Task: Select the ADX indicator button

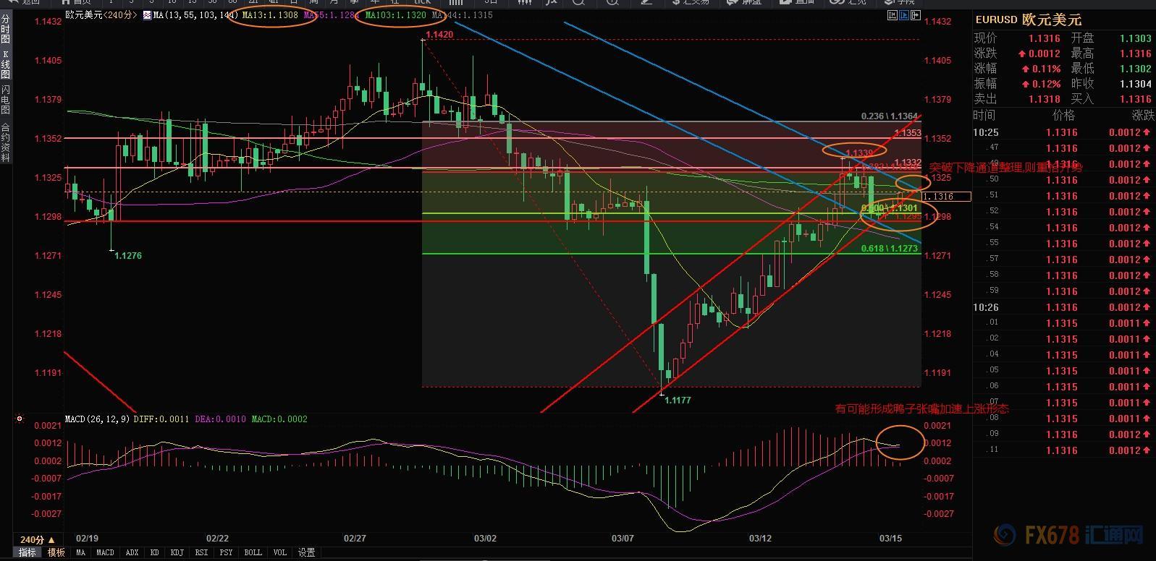Action: [x=132, y=552]
